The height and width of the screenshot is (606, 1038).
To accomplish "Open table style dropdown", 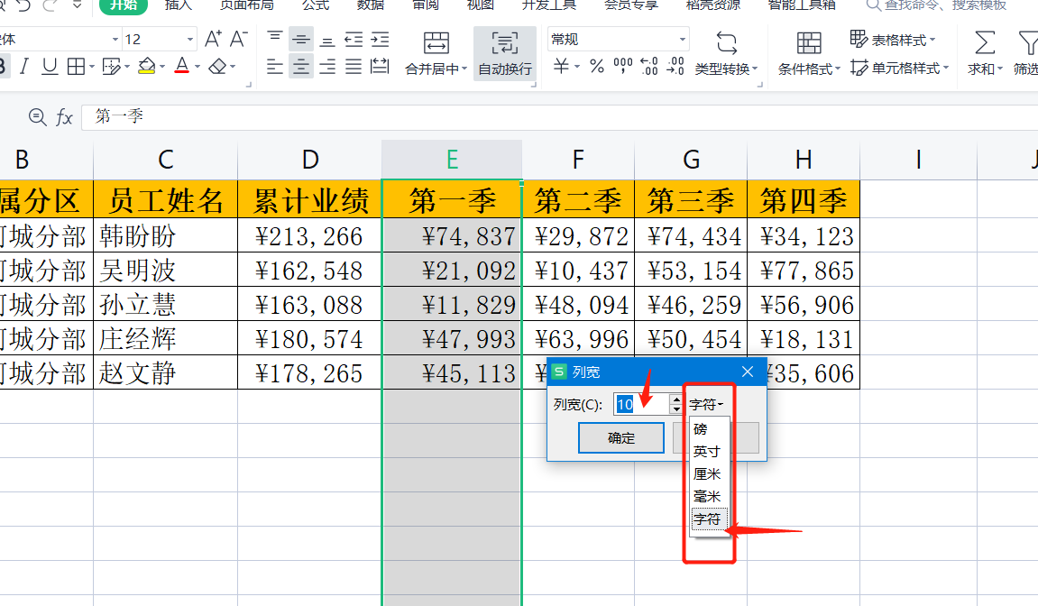I will point(893,40).
